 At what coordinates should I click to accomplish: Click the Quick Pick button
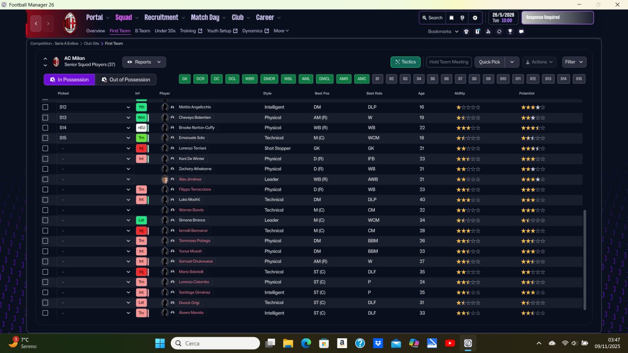tap(490, 62)
